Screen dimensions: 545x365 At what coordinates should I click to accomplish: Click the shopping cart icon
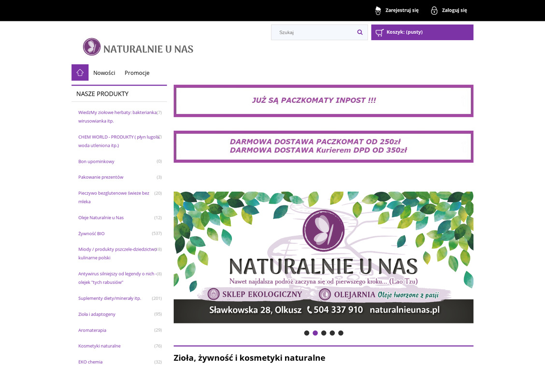click(380, 32)
